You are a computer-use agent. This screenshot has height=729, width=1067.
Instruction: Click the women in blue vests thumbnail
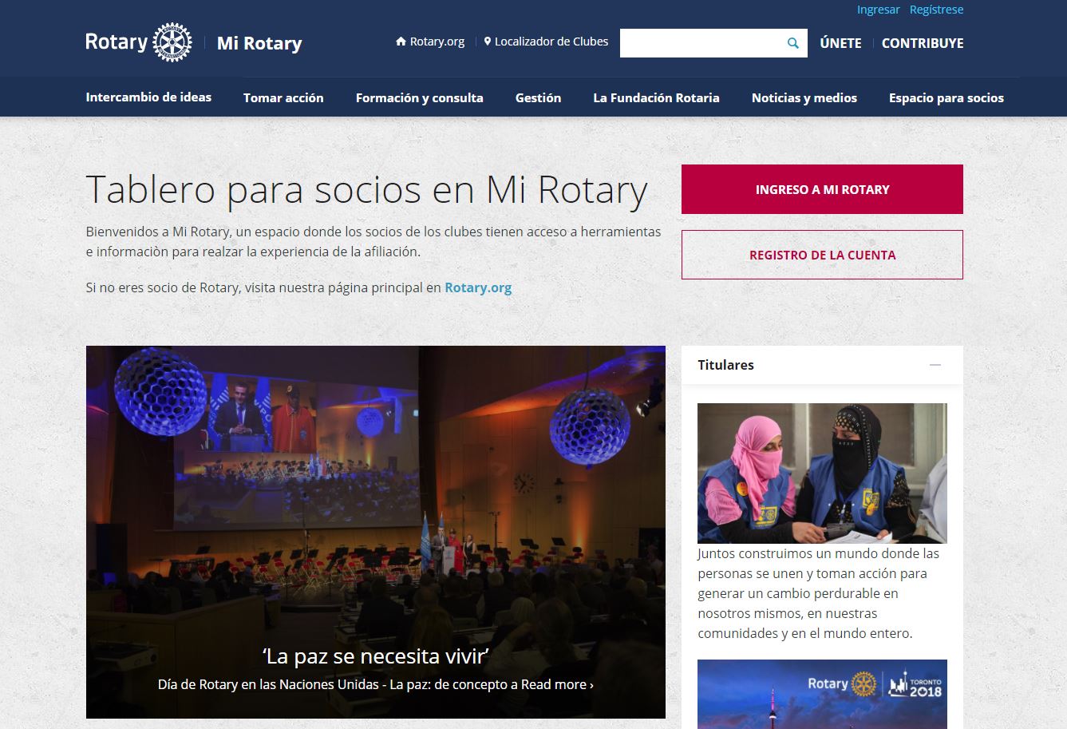pyautogui.click(x=822, y=473)
